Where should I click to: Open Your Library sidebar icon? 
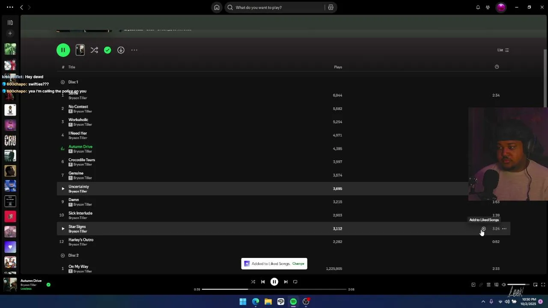[10, 23]
